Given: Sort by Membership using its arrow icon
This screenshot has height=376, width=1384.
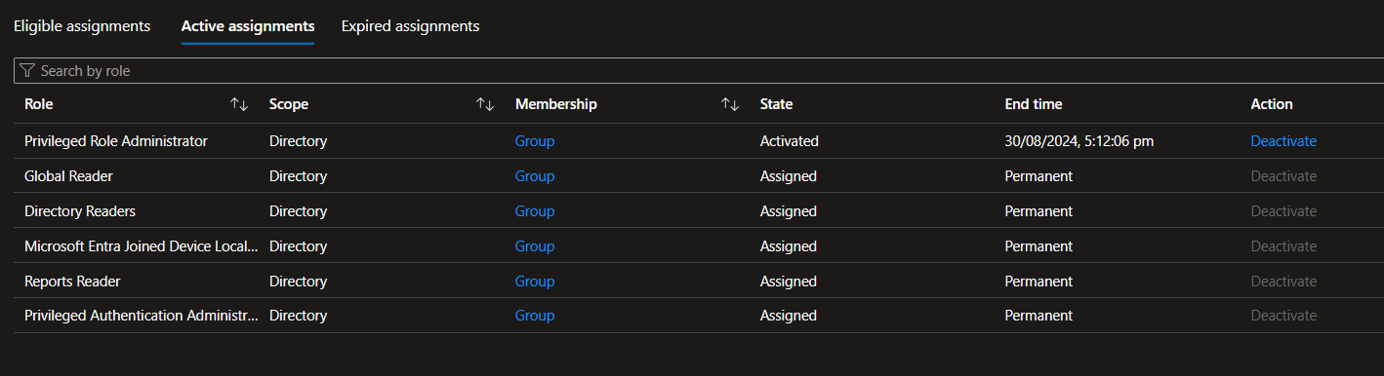Looking at the screenshot, I should point(730,104).
